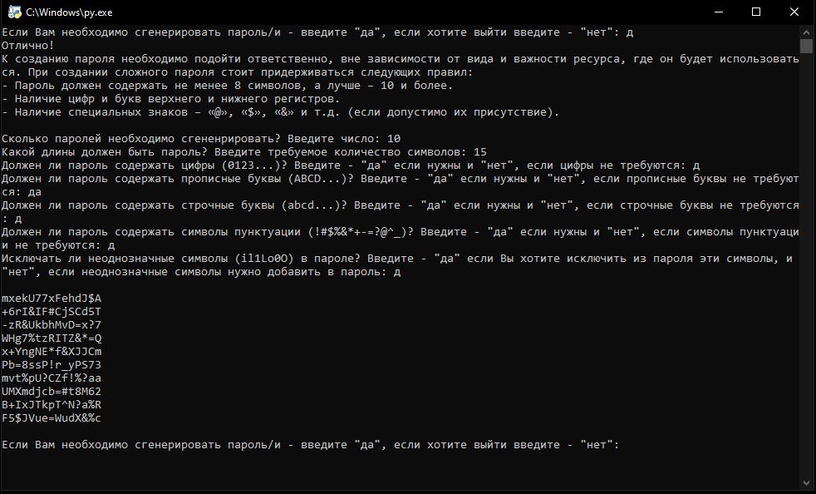Close the py.exe console window
Viewport: 816px width, 494px height.
[x=794, y=12]
